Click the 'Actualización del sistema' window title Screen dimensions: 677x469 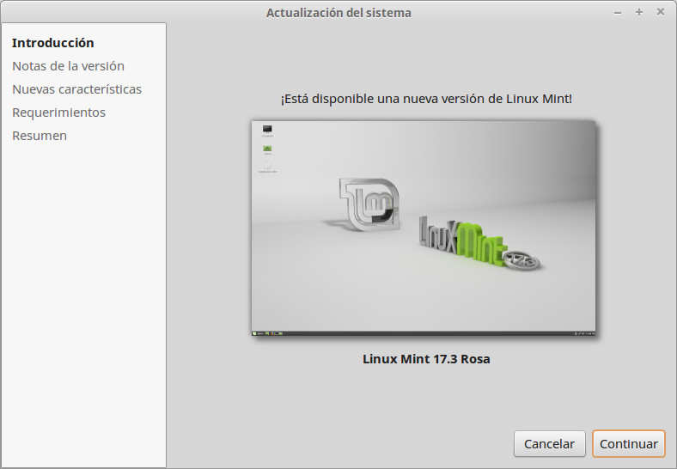338,13
